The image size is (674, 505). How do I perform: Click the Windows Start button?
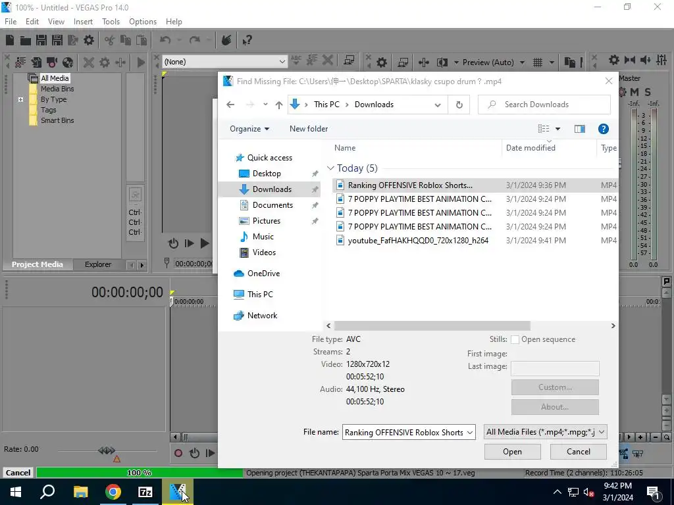(x=16, y=492)
